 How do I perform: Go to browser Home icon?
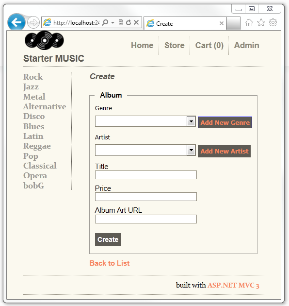249,23
